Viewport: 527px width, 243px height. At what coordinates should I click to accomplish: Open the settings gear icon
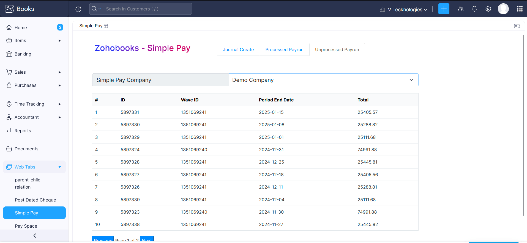(488, 9)
